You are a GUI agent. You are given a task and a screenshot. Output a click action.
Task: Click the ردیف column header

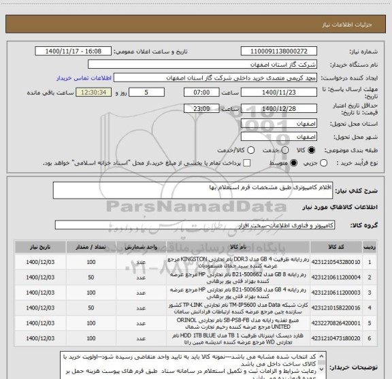pos(370,247)
